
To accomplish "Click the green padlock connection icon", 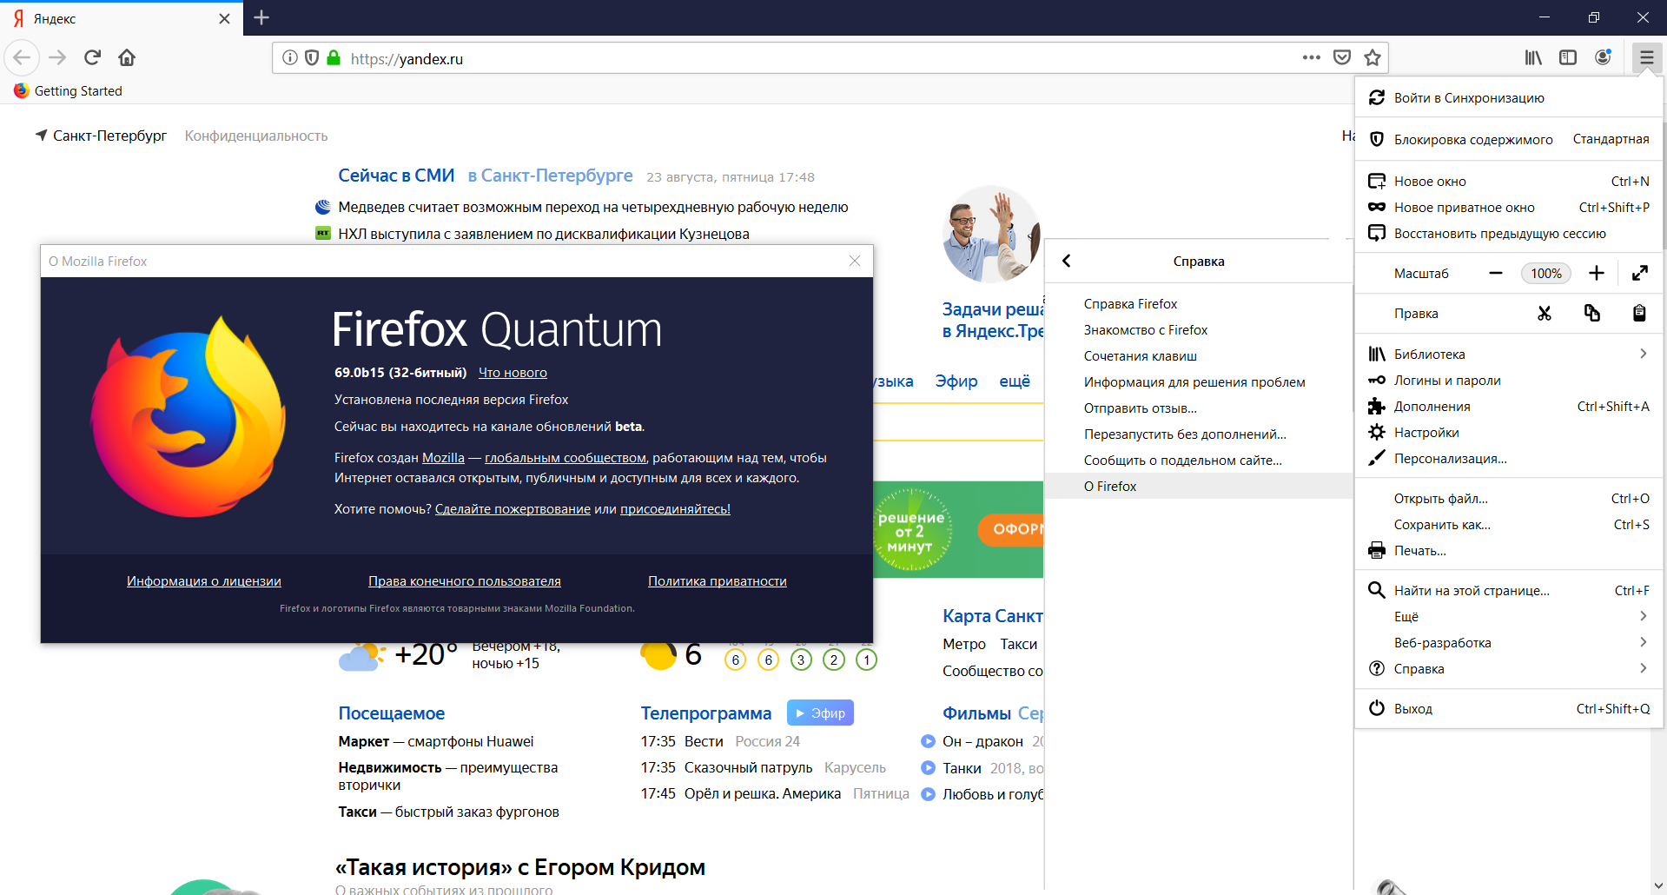I will tap(334, 58).
